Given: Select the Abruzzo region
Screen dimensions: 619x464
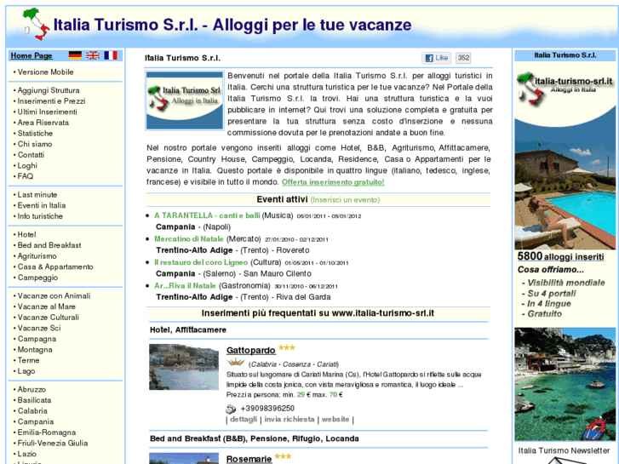Looking at the screenshot, I should [x=32, y=389].
